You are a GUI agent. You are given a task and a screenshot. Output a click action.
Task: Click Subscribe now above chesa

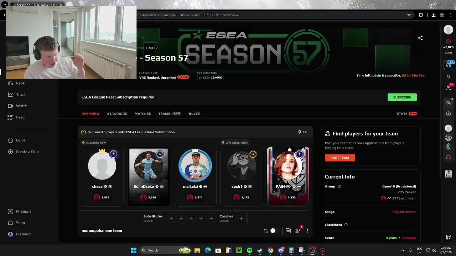(x=94, y=143)
